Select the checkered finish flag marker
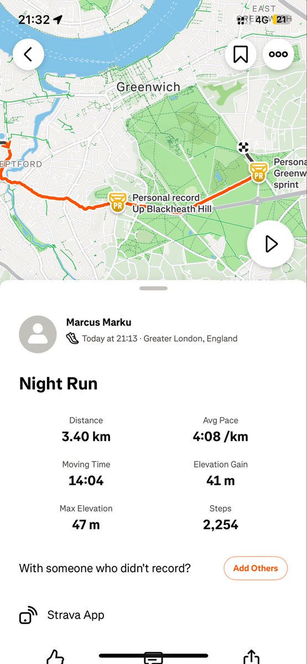 pos(243,147)
